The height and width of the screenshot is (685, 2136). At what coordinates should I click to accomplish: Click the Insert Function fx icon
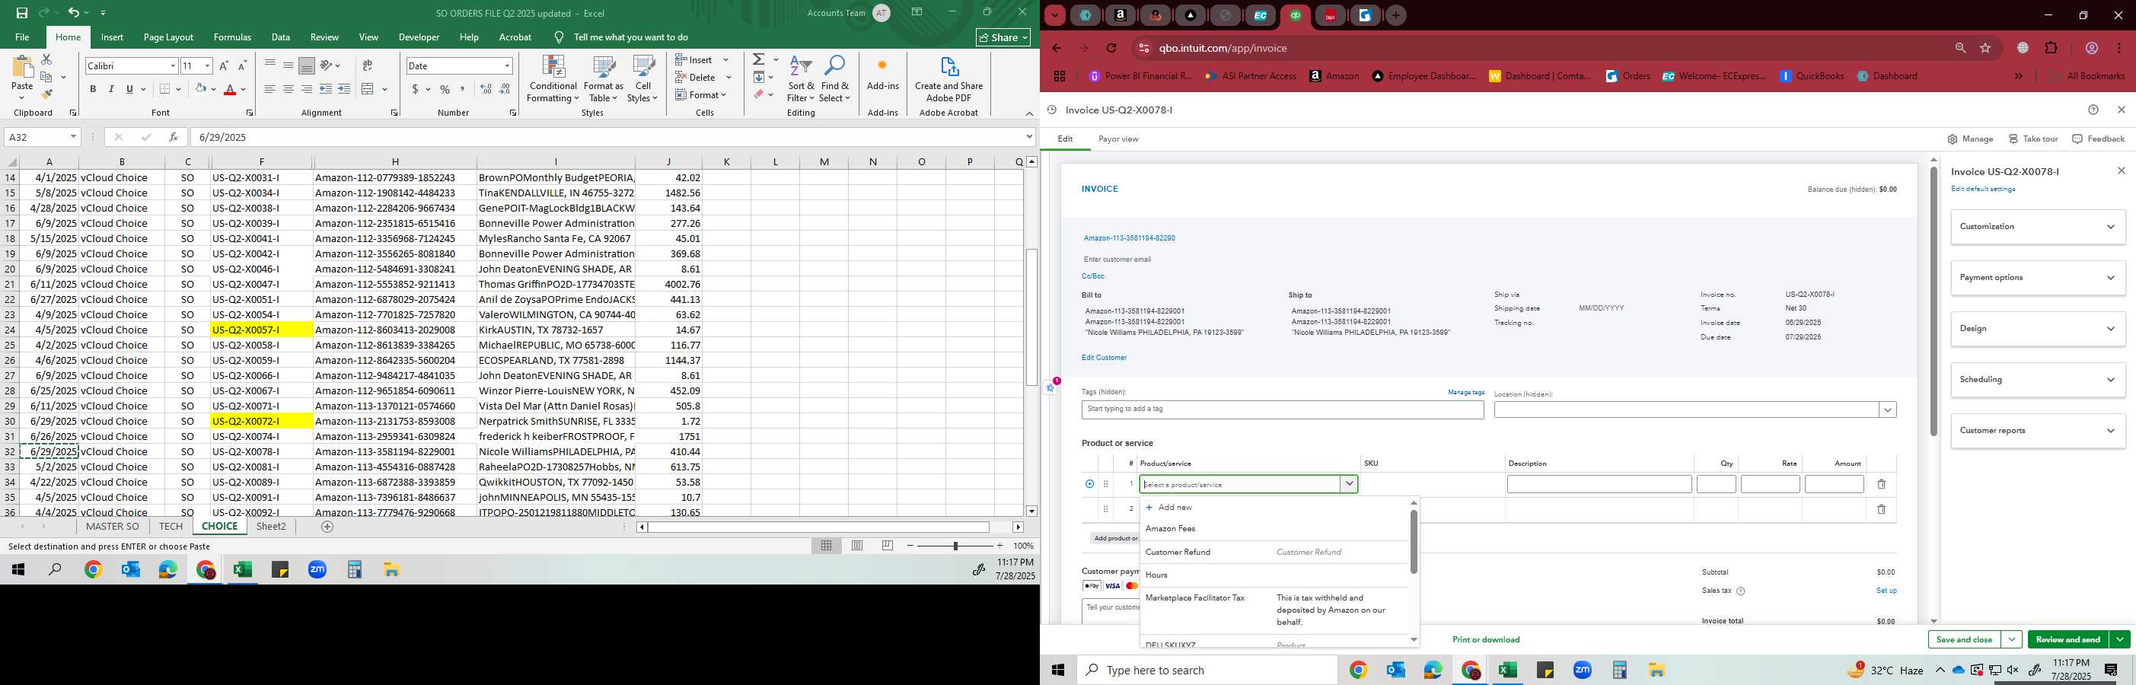[174, 137]
